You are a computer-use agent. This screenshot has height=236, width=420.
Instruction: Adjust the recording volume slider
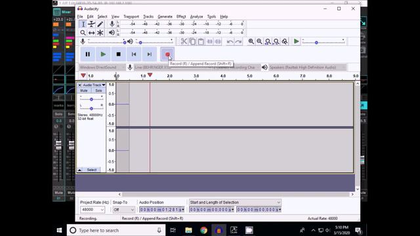(106, 42)
